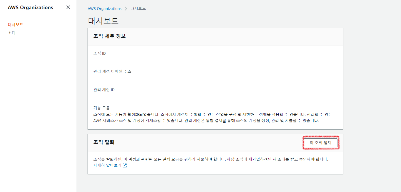Select the 관리 계정 이메일 주소 label

tap(112, 72)
